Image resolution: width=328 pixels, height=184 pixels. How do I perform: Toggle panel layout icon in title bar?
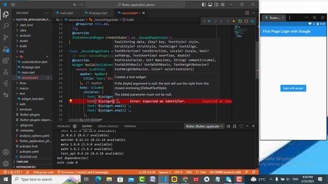coord(210,5)
